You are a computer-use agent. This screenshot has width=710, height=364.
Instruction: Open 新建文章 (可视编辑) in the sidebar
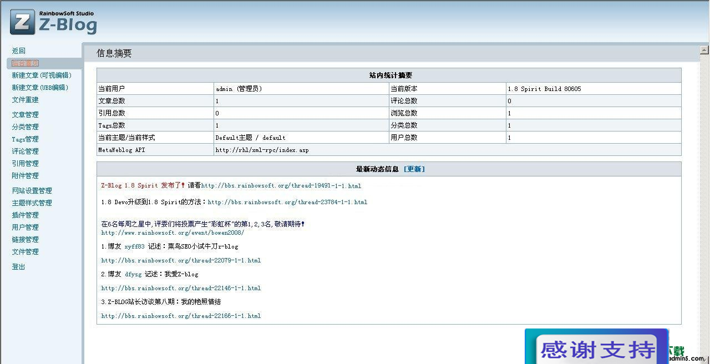42,75
